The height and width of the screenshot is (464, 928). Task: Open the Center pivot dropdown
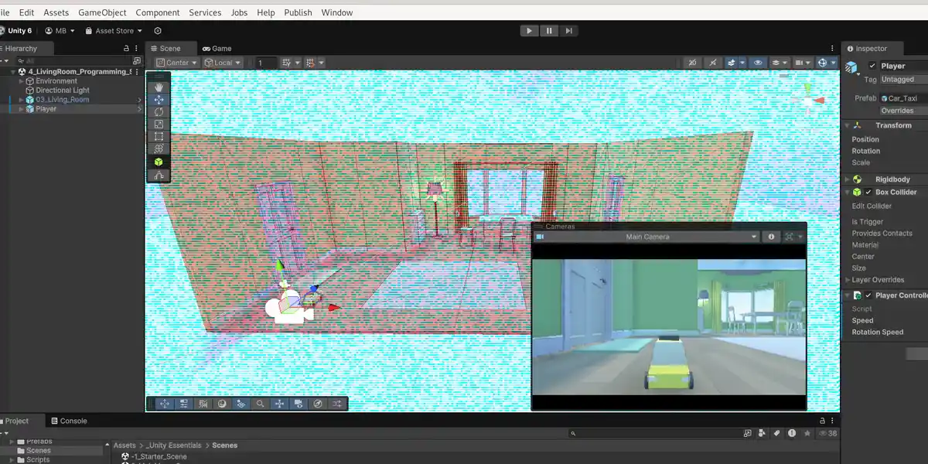(x=176, y=63)
